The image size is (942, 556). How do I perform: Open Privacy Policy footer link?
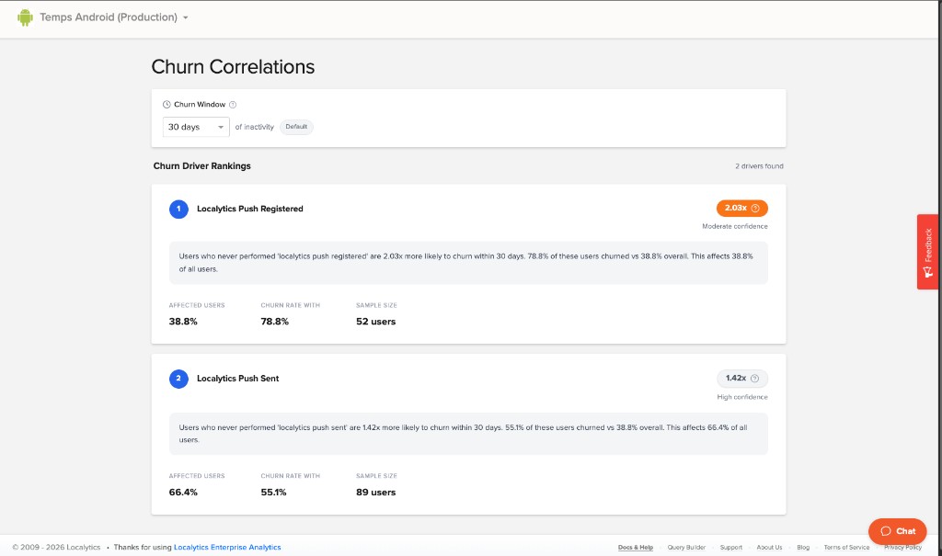(903, 548)
